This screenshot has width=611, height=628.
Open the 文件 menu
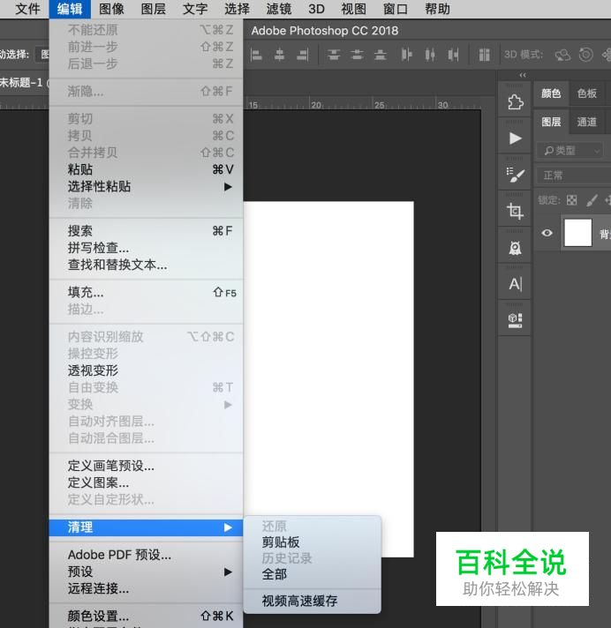pos(27,9)
